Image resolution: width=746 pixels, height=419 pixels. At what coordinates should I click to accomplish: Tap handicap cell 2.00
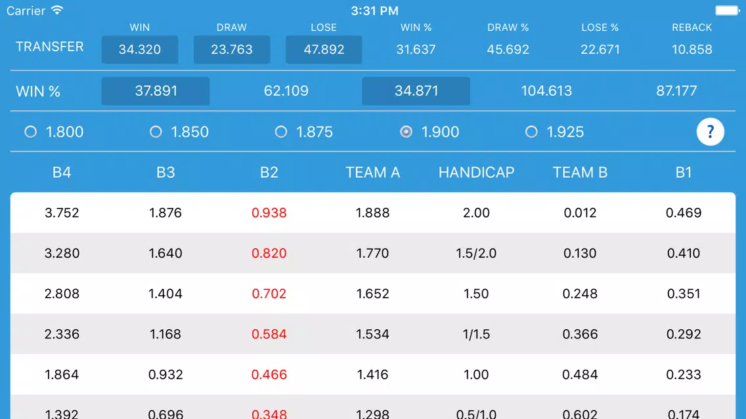(x=476, y=213)
